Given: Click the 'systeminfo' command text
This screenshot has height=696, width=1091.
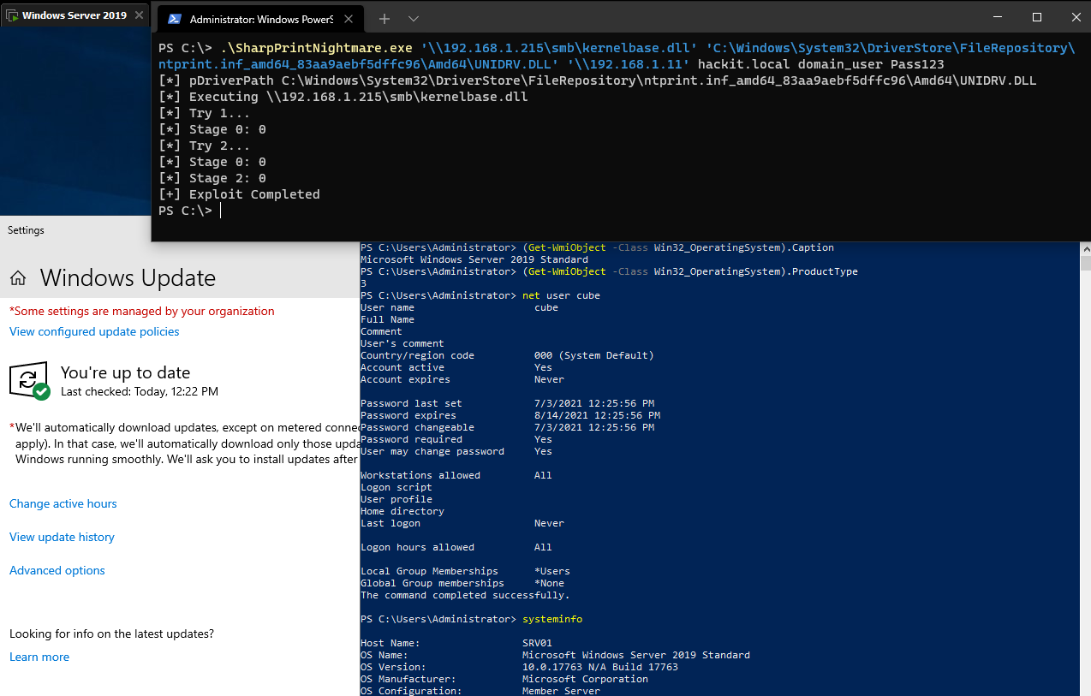Looking at the screenshot, I should [x=552, y=619].
